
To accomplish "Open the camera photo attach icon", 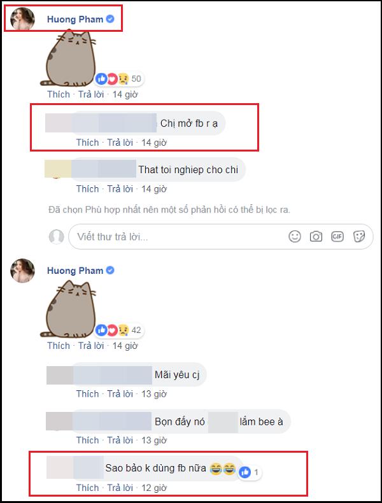I will [316, 237].
